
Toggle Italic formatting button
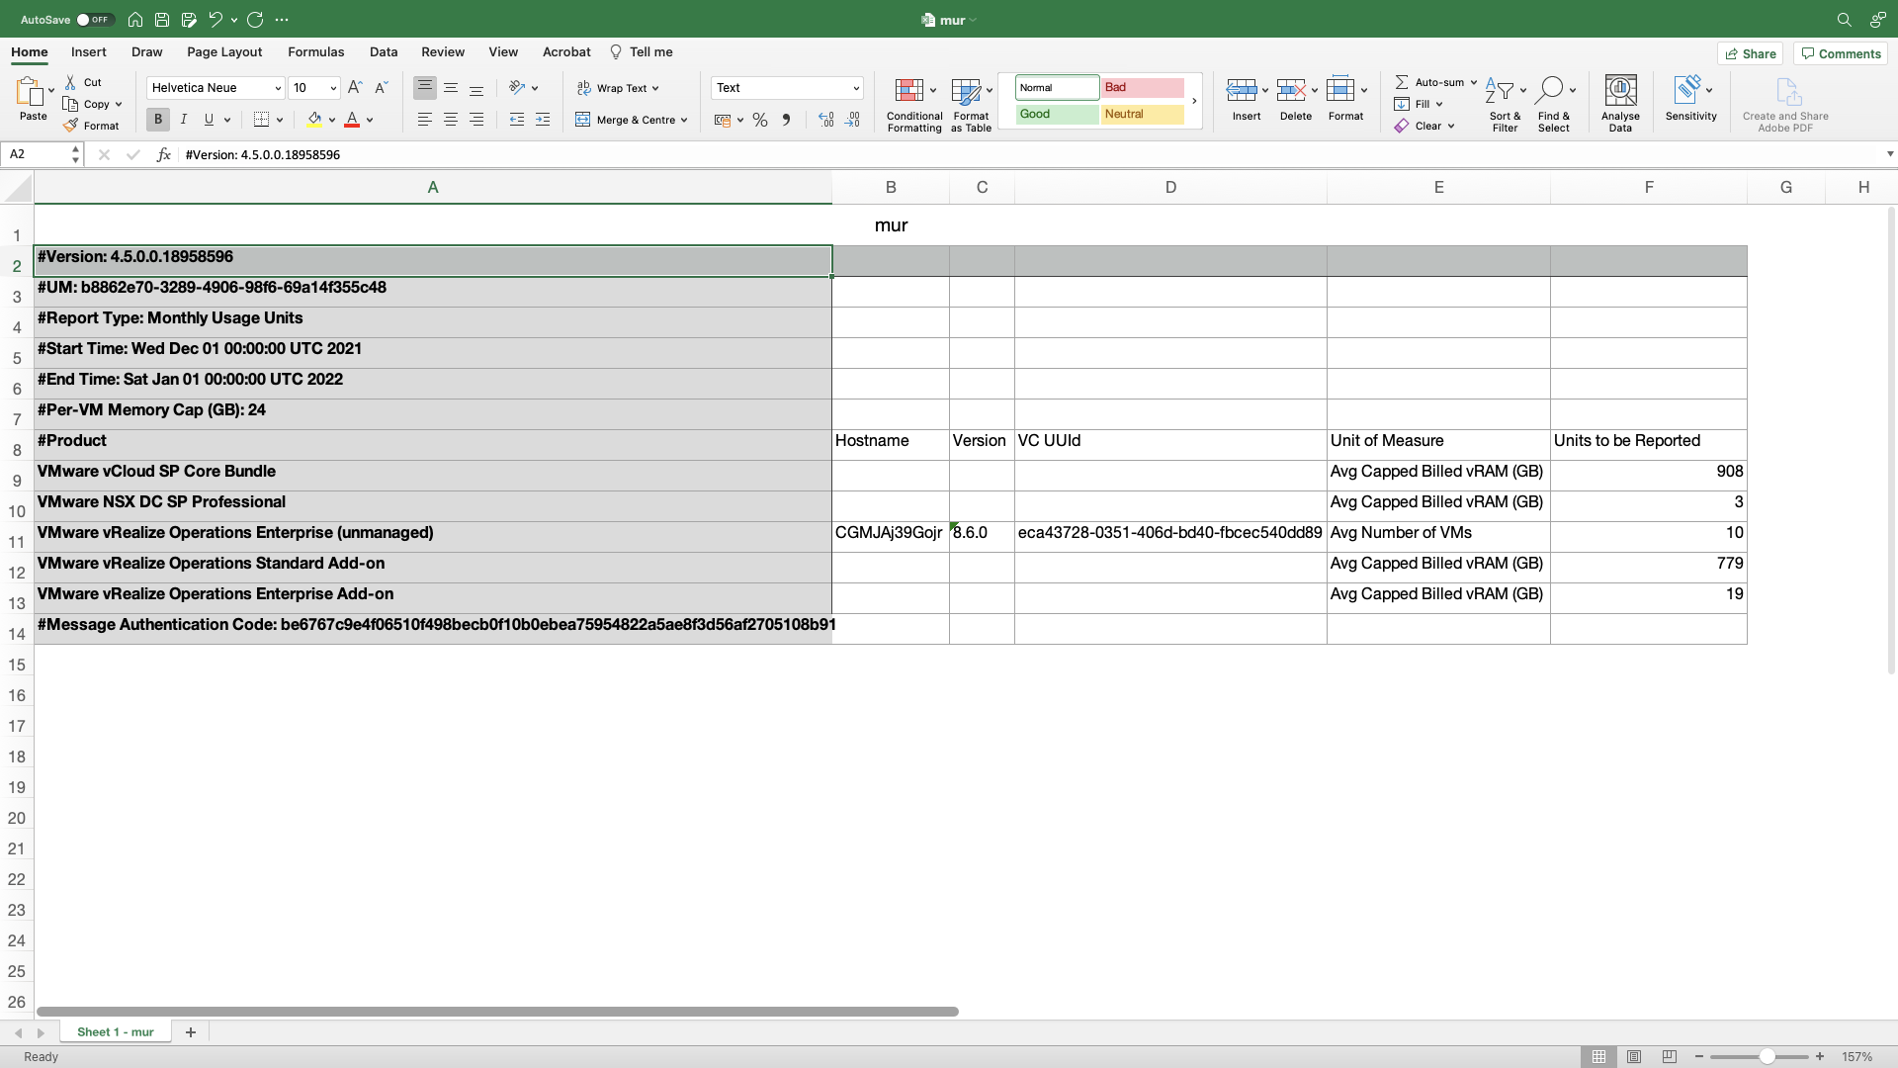point(183,120)
